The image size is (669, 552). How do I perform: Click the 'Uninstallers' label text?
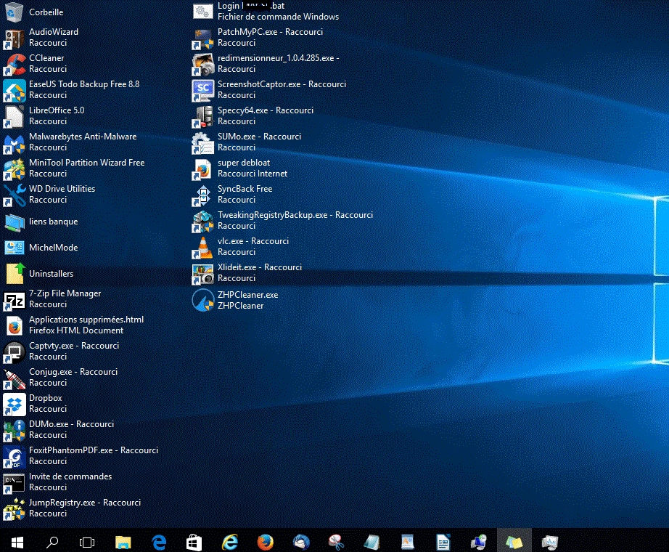click(x=52, y=274)
